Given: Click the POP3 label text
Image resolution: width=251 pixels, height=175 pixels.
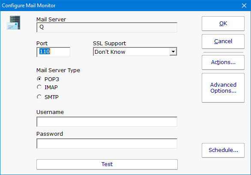Looking at the screenshot, I should point(52,79).
